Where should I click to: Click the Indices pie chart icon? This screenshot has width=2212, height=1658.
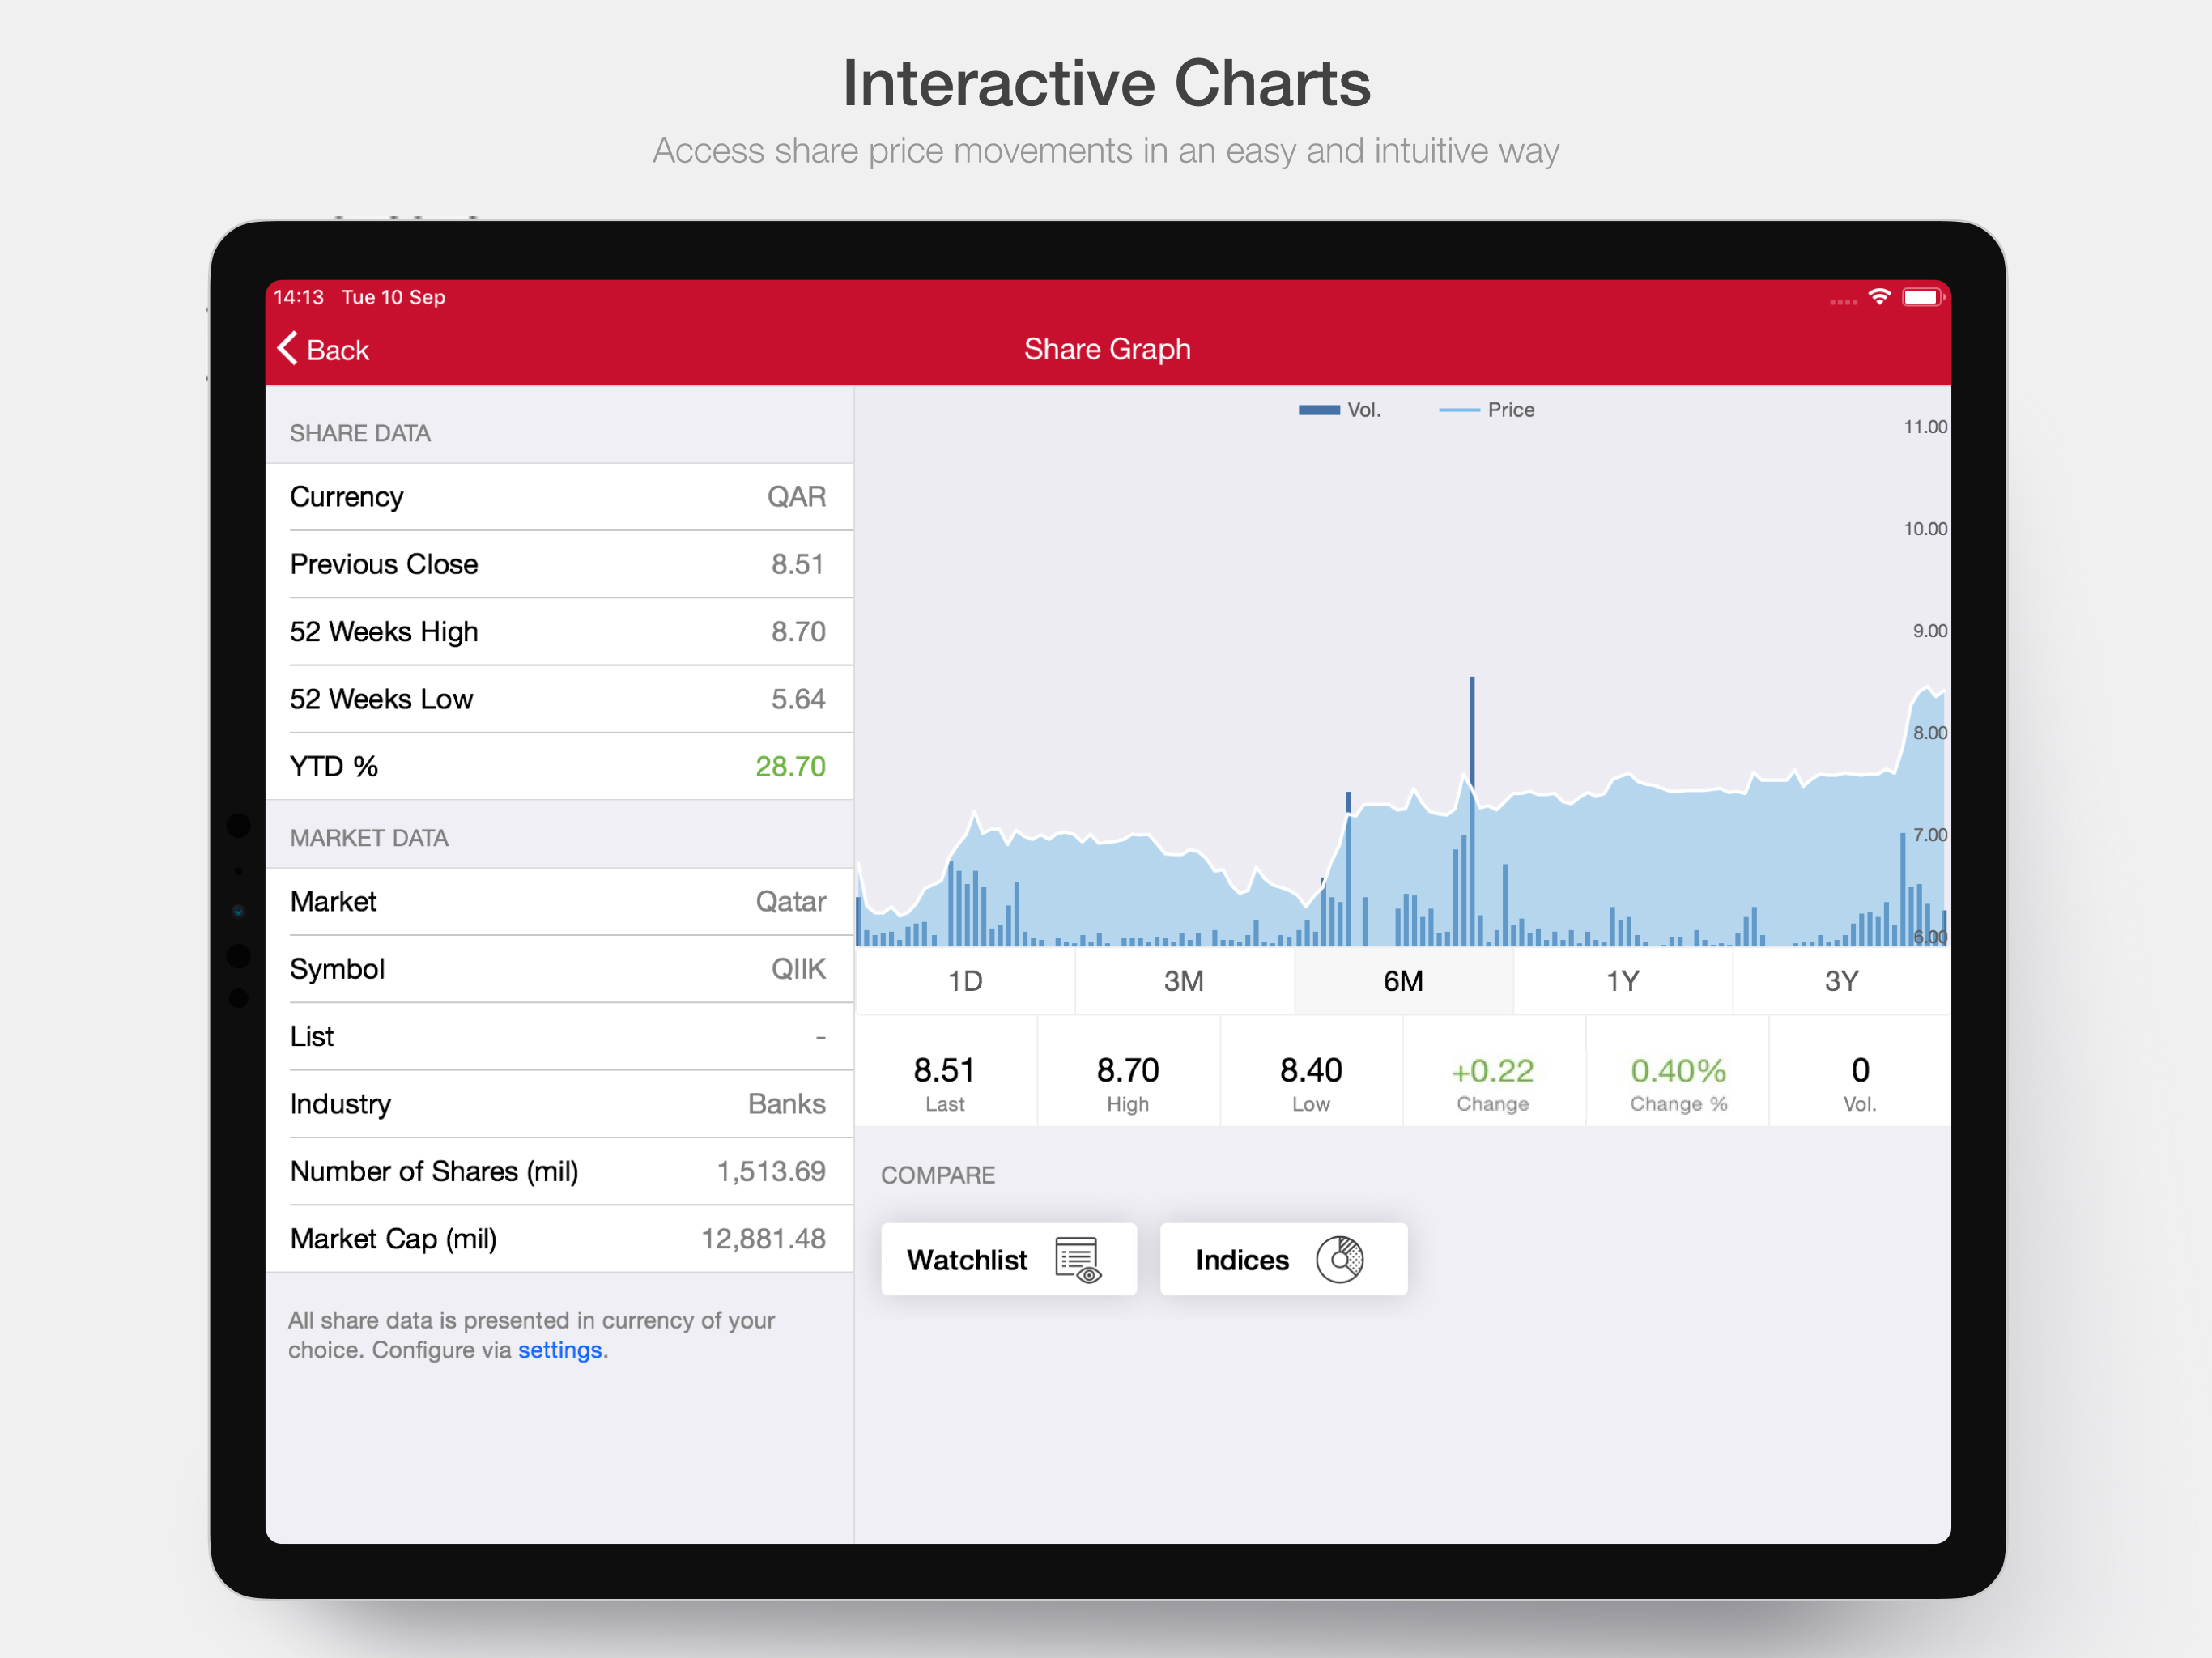point(1339,1259)
